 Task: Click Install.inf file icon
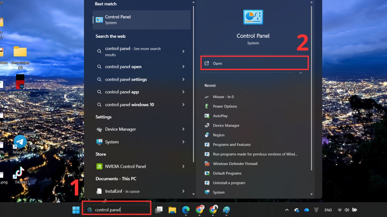(99, 191)
